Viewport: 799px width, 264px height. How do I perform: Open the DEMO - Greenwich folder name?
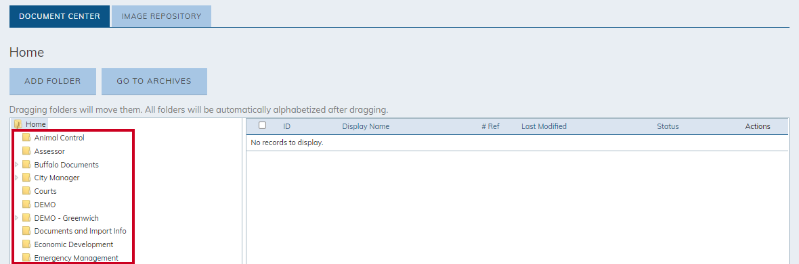[x=66, y=218]
